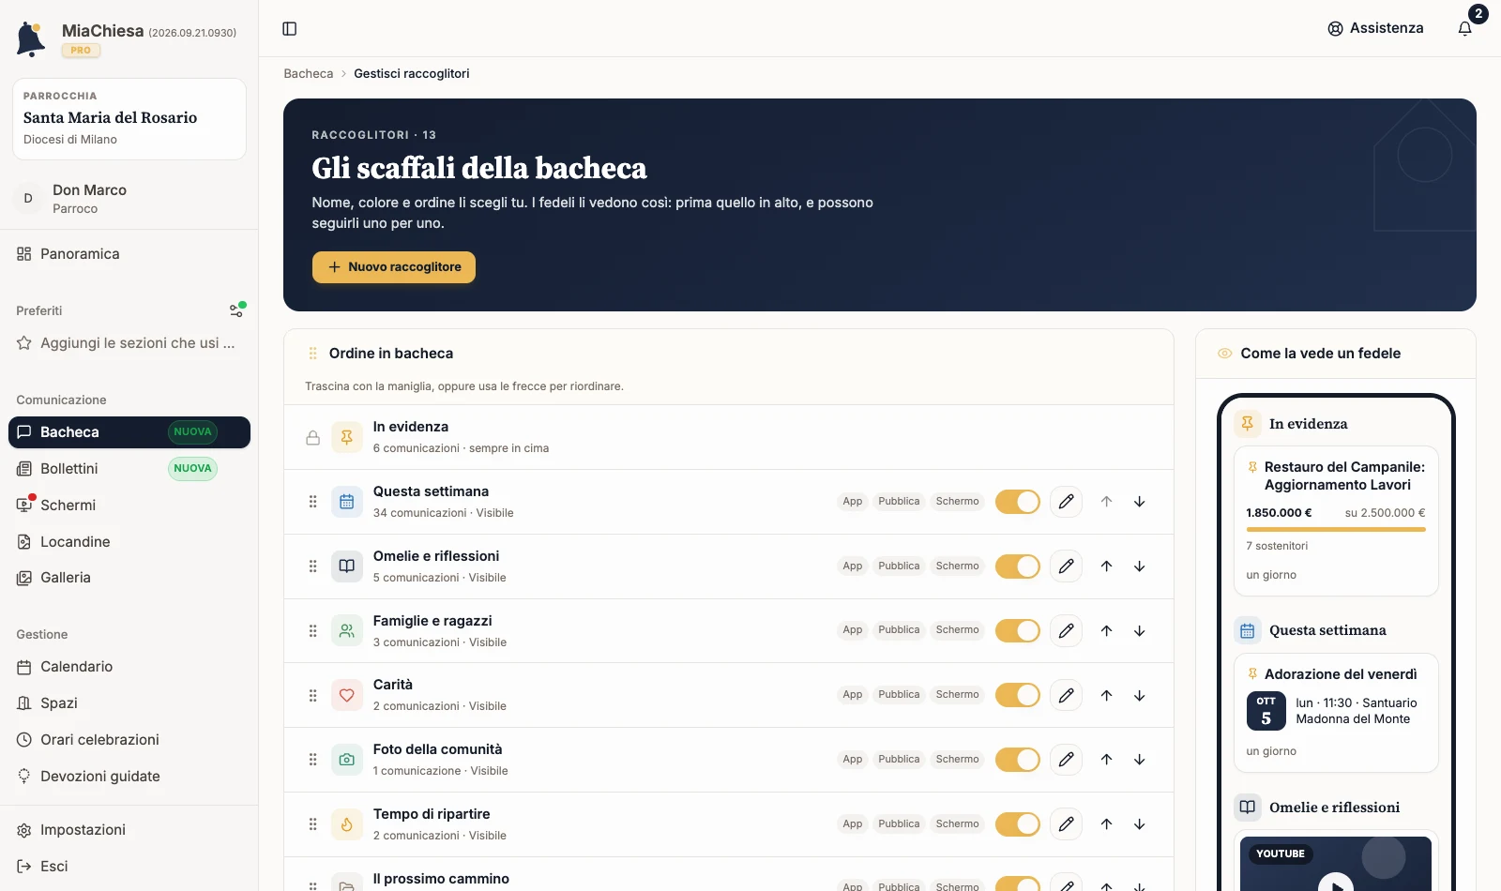
Task: Toggle visibility of Tempo di ripartire
Action: coord(1018,824)
